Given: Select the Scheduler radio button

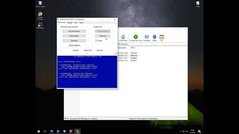Looking at the screenshot, I should point(100,53).
